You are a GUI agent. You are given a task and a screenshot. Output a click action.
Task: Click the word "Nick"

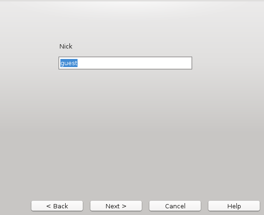point(66,46)
